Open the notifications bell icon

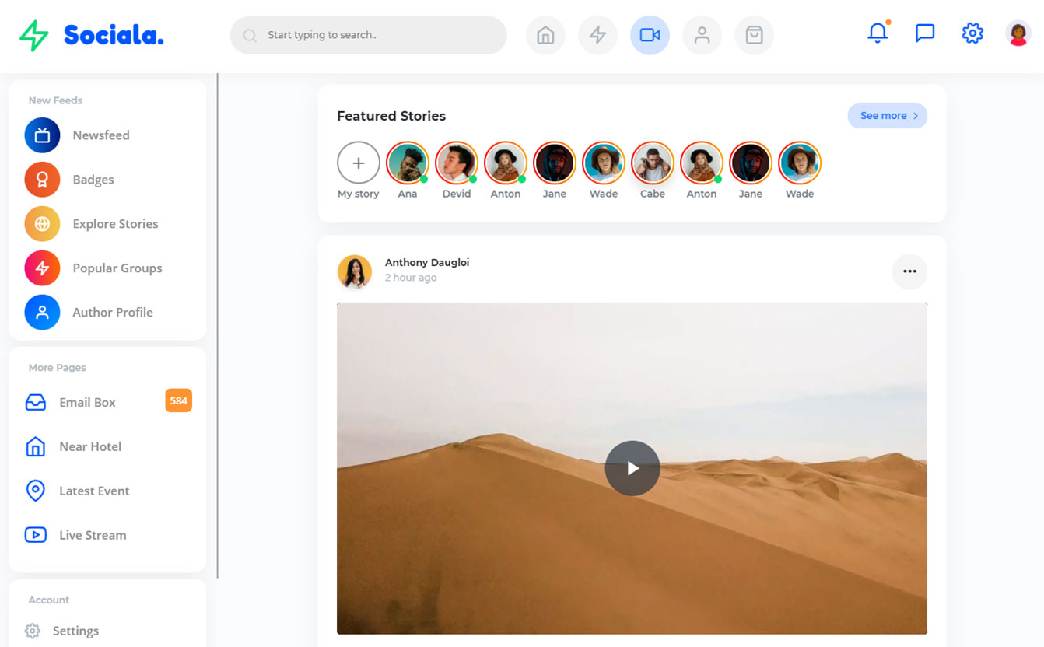878,33
